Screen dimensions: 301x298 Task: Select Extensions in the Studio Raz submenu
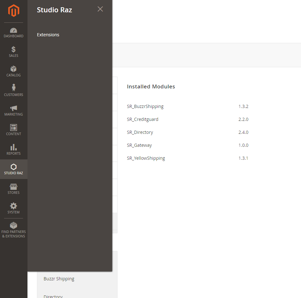pos(48,35)
